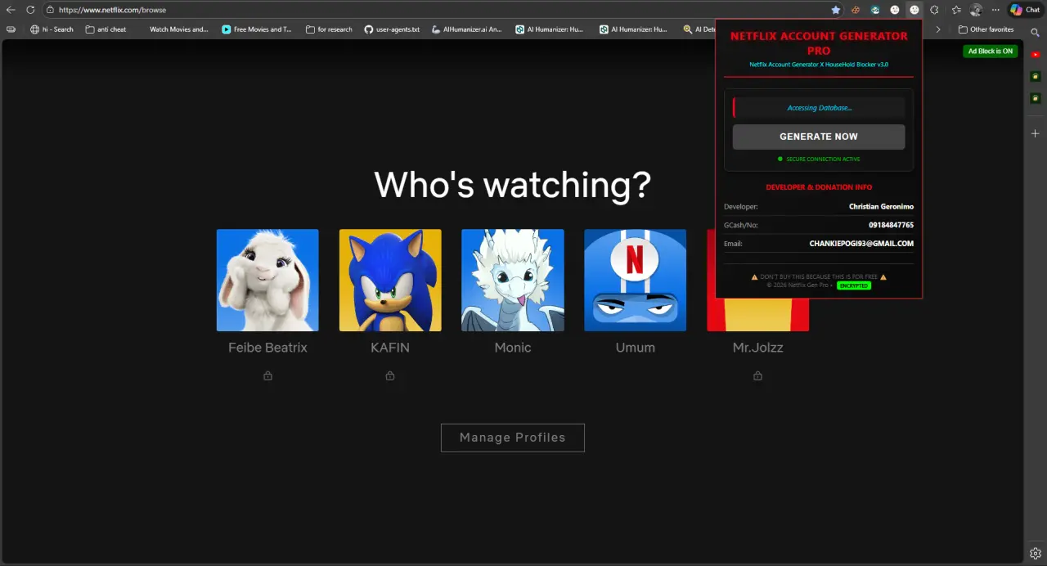Reload the Netflix page
The height and width of the screenshot is (566, 1047).
(x=30, y=10)
